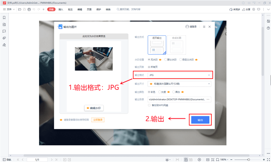Tick the 备份到WPS网盘 checkbox
Screen dimensions: 271x162
[x=149, y=105]
